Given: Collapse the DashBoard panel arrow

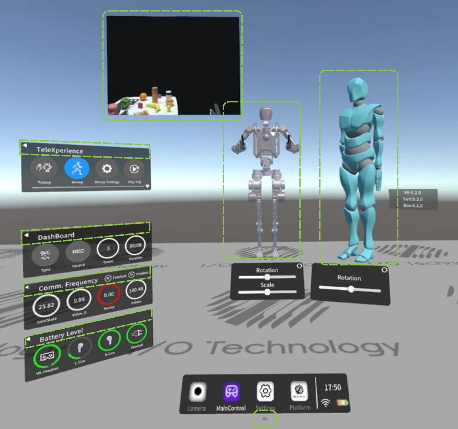Looking at the screenshot, I should (26, 235).
